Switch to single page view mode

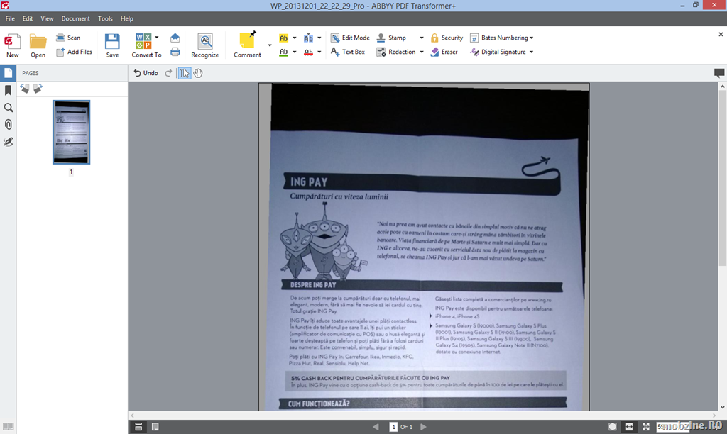point(155,427)
